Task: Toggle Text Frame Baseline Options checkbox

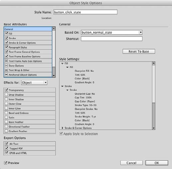Action: (6, 56)
